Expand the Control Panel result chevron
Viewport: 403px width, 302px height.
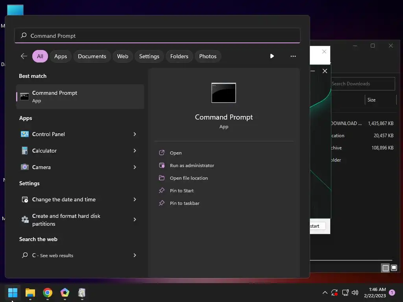tap(135, 134)
